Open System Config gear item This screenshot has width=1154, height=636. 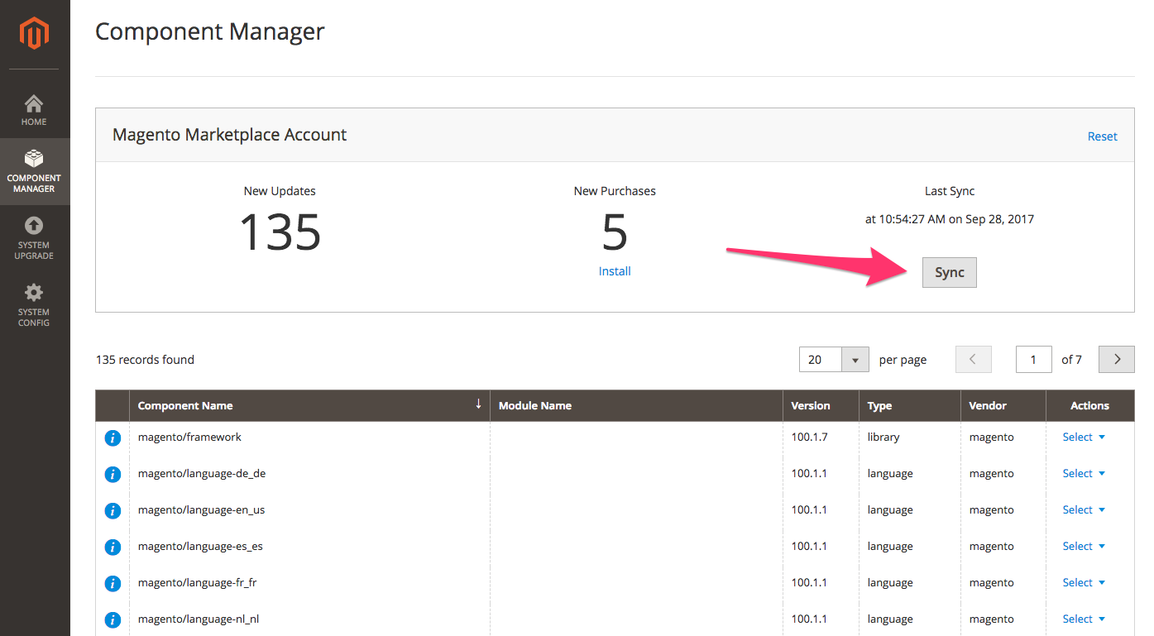pyautogui.click(x=35, y=305)
